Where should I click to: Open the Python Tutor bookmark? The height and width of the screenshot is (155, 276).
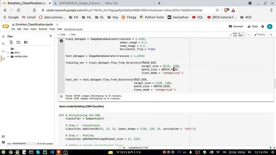(152, 17)
